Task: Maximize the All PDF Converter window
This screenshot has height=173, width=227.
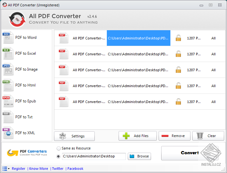Action: coord(211,5)
